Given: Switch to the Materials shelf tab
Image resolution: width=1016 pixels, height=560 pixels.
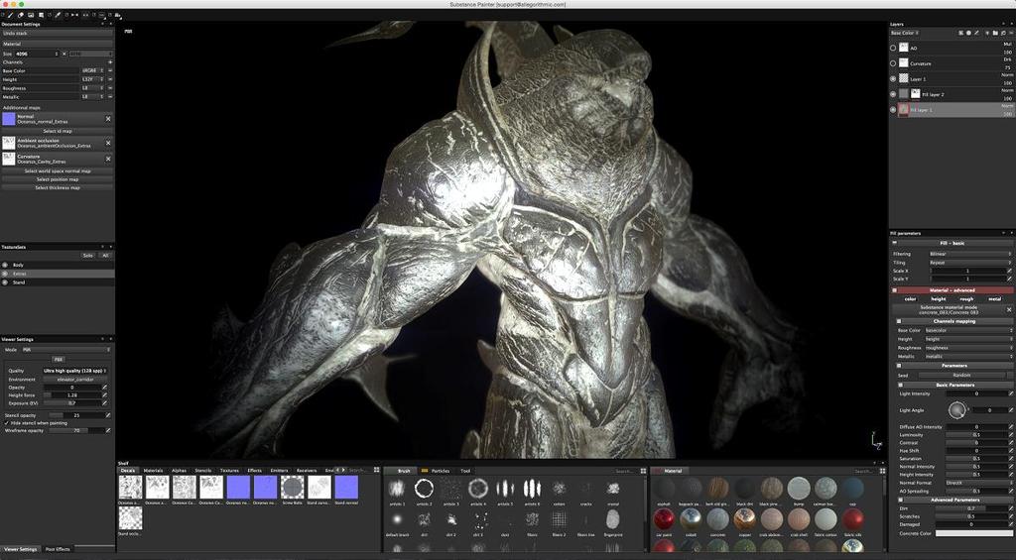Looking at the screenshot, I should tap(153, 471).
